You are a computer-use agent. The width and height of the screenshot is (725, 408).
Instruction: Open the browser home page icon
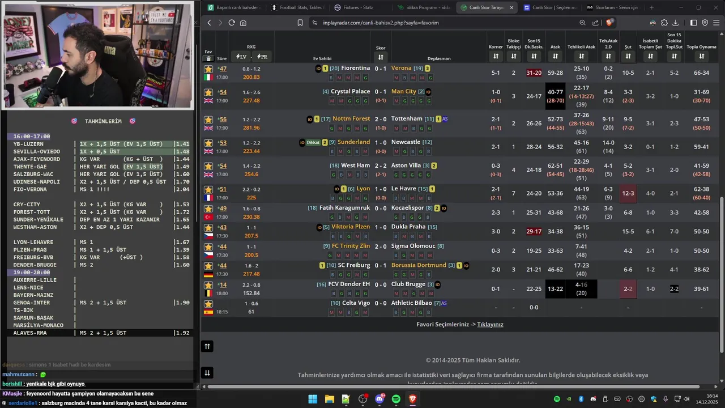(243, 23)
